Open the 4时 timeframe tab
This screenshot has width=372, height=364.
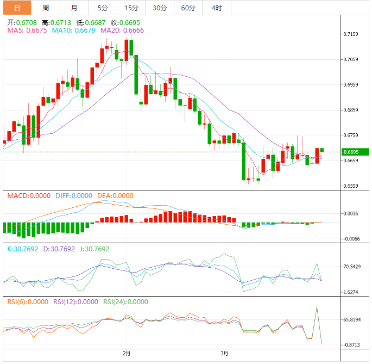[217, 8]
